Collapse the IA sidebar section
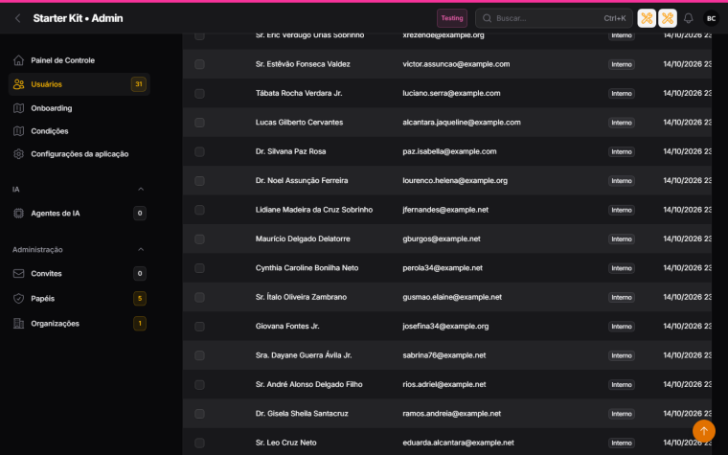This screenshot has width=728, height=455. point(141,189)
